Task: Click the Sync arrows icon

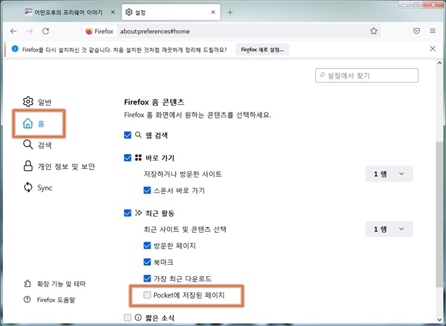Action: point(28,188)
